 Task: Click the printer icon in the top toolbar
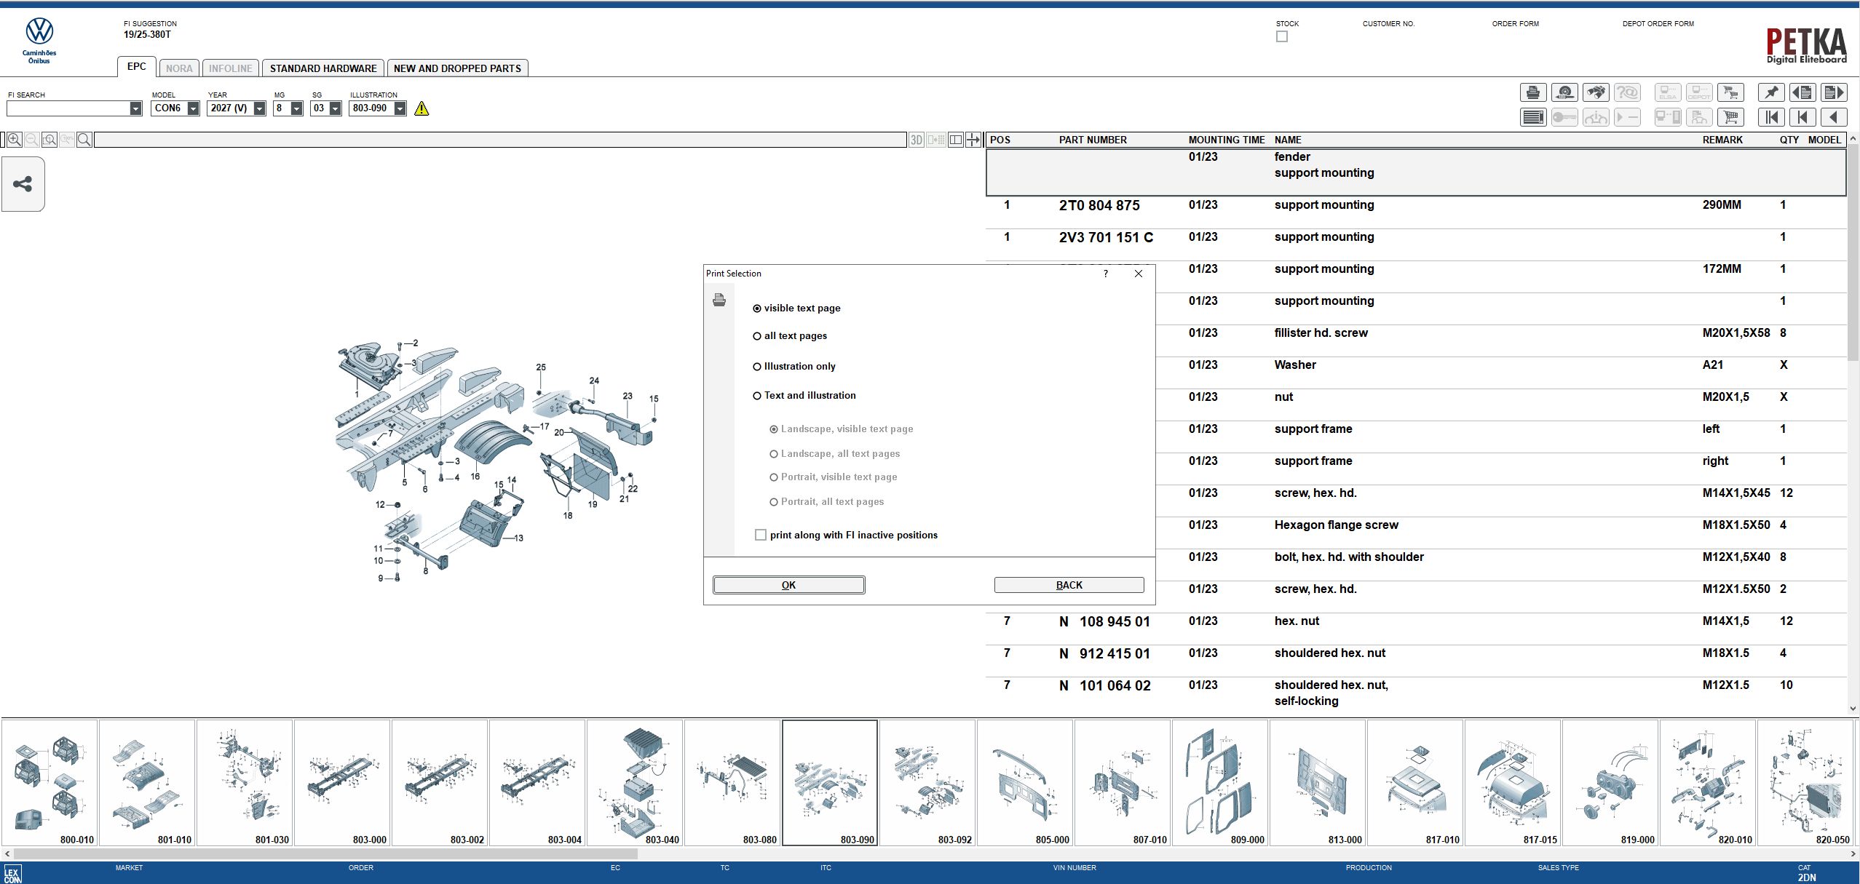(1532, 92)
